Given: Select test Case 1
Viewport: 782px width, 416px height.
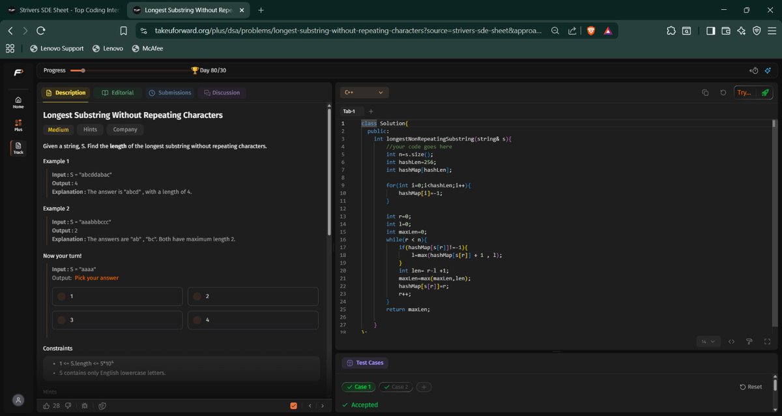Looking at the screenshot, I should point(358,387).
